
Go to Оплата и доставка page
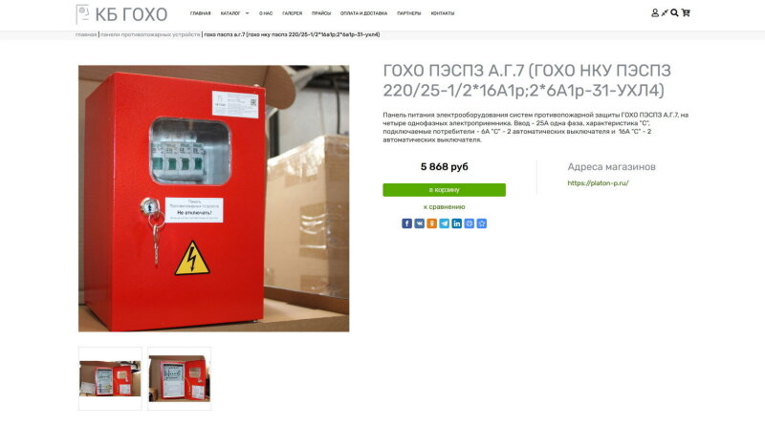coord(364,13)
